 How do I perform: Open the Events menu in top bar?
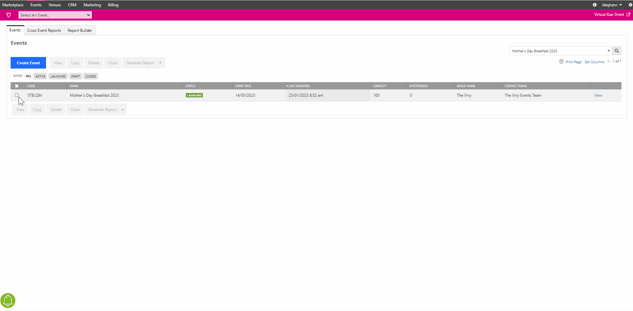36,5
